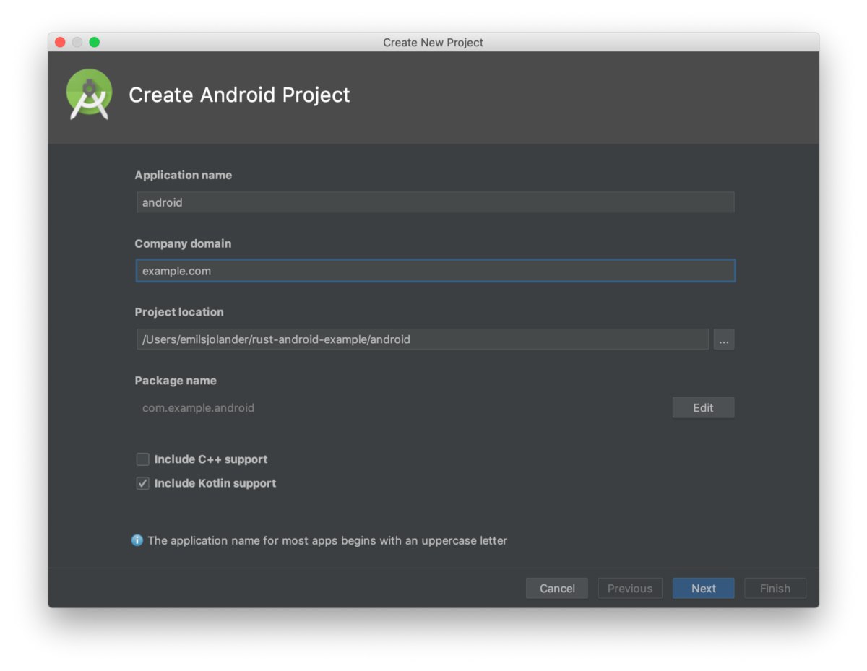This screenshot has height=671, width=867.
Task: Click the gray disabled minimize button in title bar
Action: 77,43
